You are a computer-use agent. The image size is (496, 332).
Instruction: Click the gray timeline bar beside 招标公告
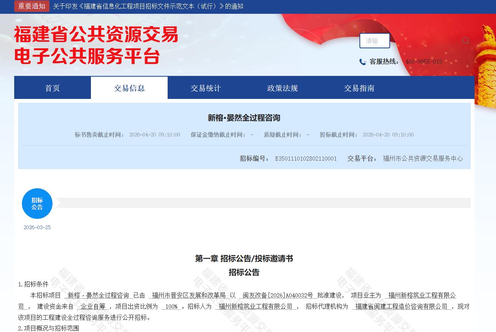pos(263,203)
